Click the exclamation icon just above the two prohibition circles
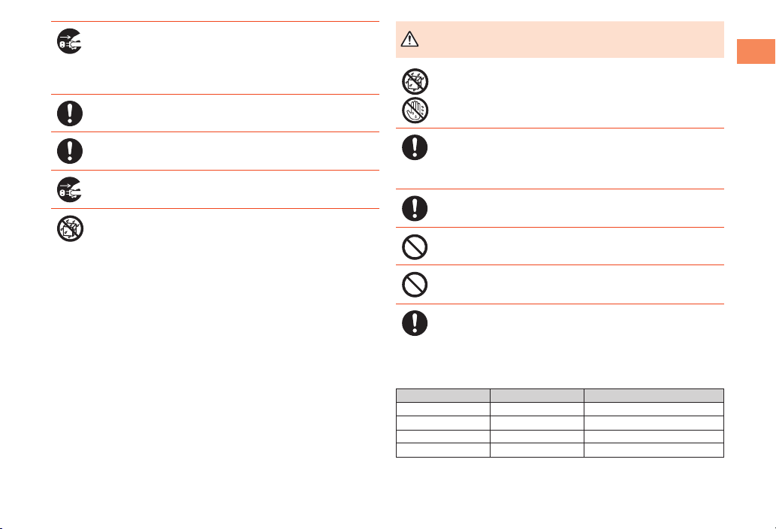 click(x=415, y=208)
